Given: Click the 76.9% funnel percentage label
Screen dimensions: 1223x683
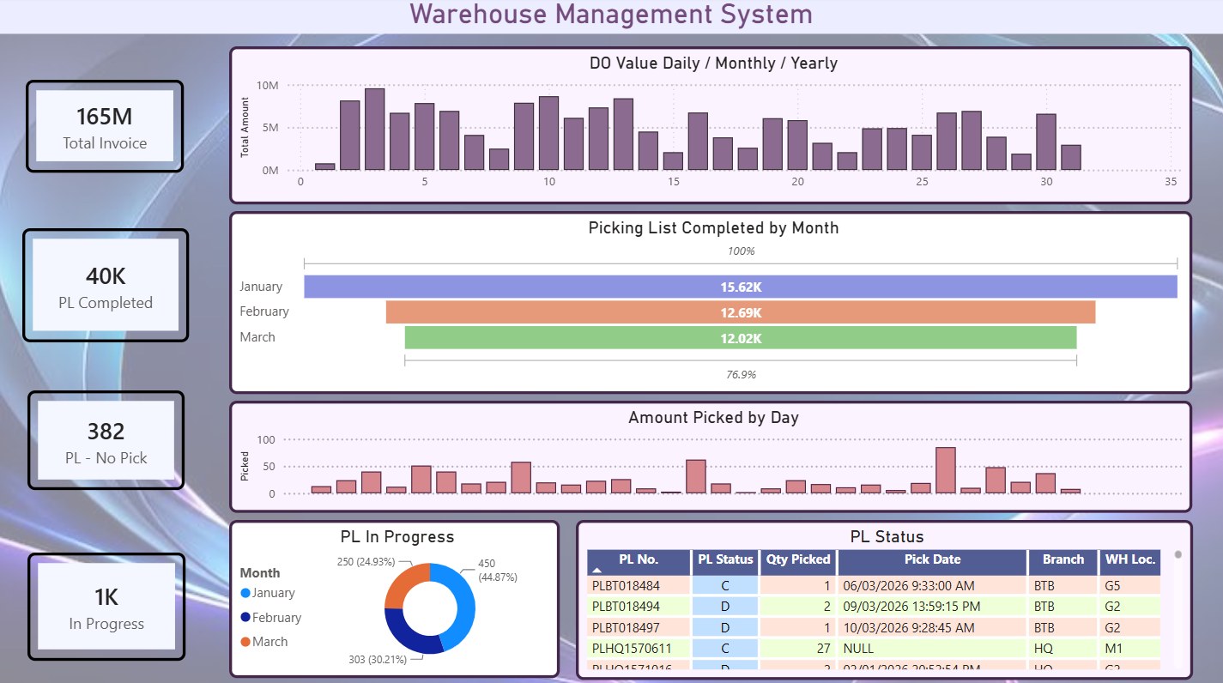Looking at the screenshot, I should point(740,375).
